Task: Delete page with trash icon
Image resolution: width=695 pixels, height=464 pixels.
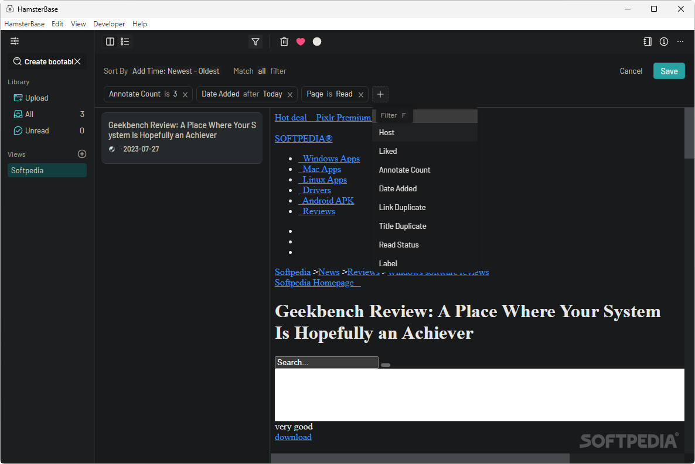Action: point(284,42)
